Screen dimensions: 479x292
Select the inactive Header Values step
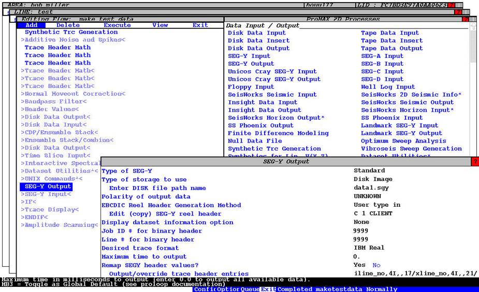pyautogui.click(x=50, y=109)
